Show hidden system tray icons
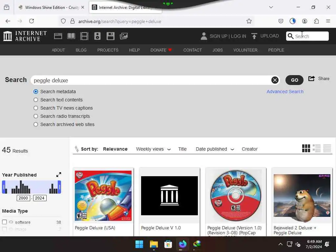This screenshot has height=252, width=336. 280,244
